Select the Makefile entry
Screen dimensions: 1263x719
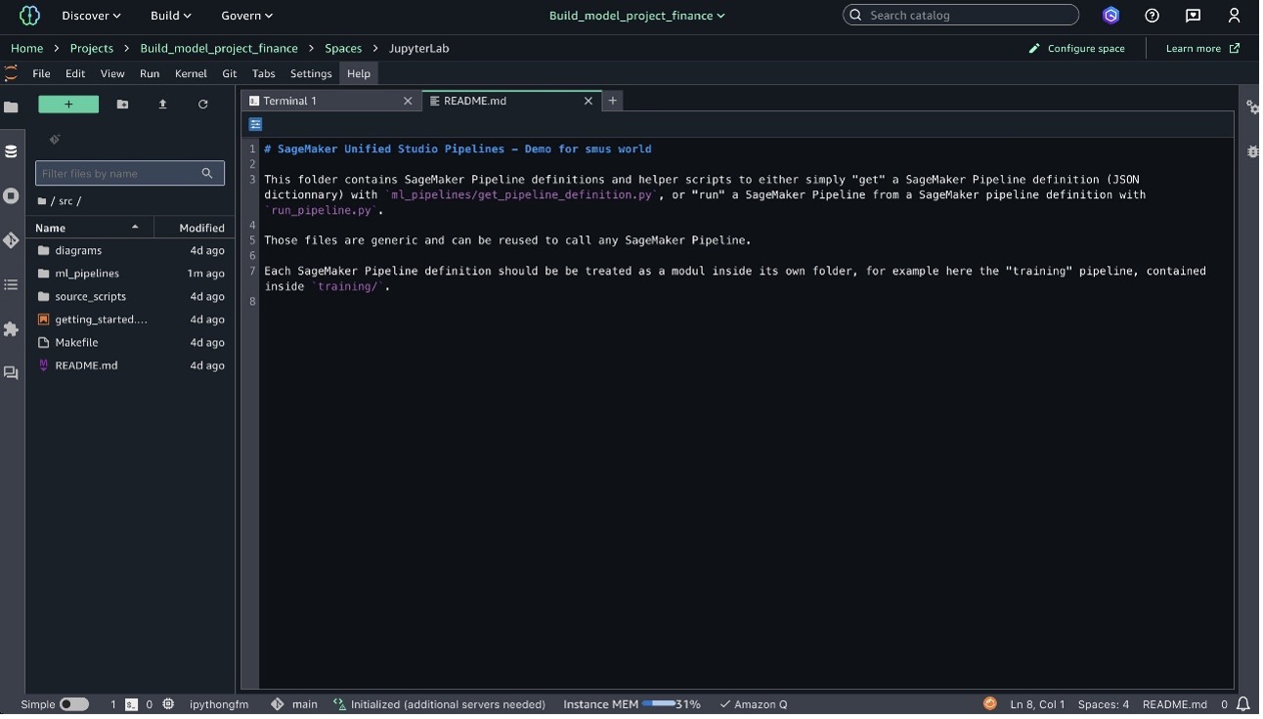(131, 342)
